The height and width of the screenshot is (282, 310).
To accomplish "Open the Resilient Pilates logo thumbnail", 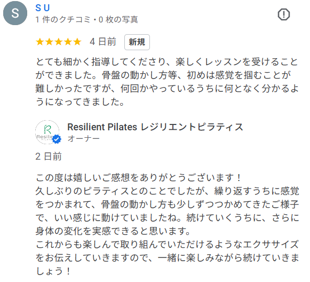I will (47, 132).
